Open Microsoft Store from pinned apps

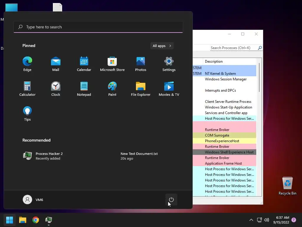pos(112,64)
